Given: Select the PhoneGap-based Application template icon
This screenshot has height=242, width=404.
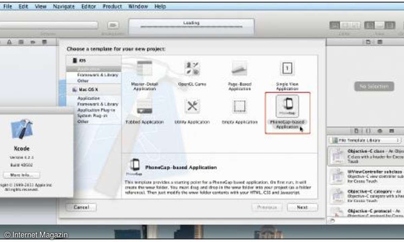Looking at the screenshot, I should tap(287, 106).
